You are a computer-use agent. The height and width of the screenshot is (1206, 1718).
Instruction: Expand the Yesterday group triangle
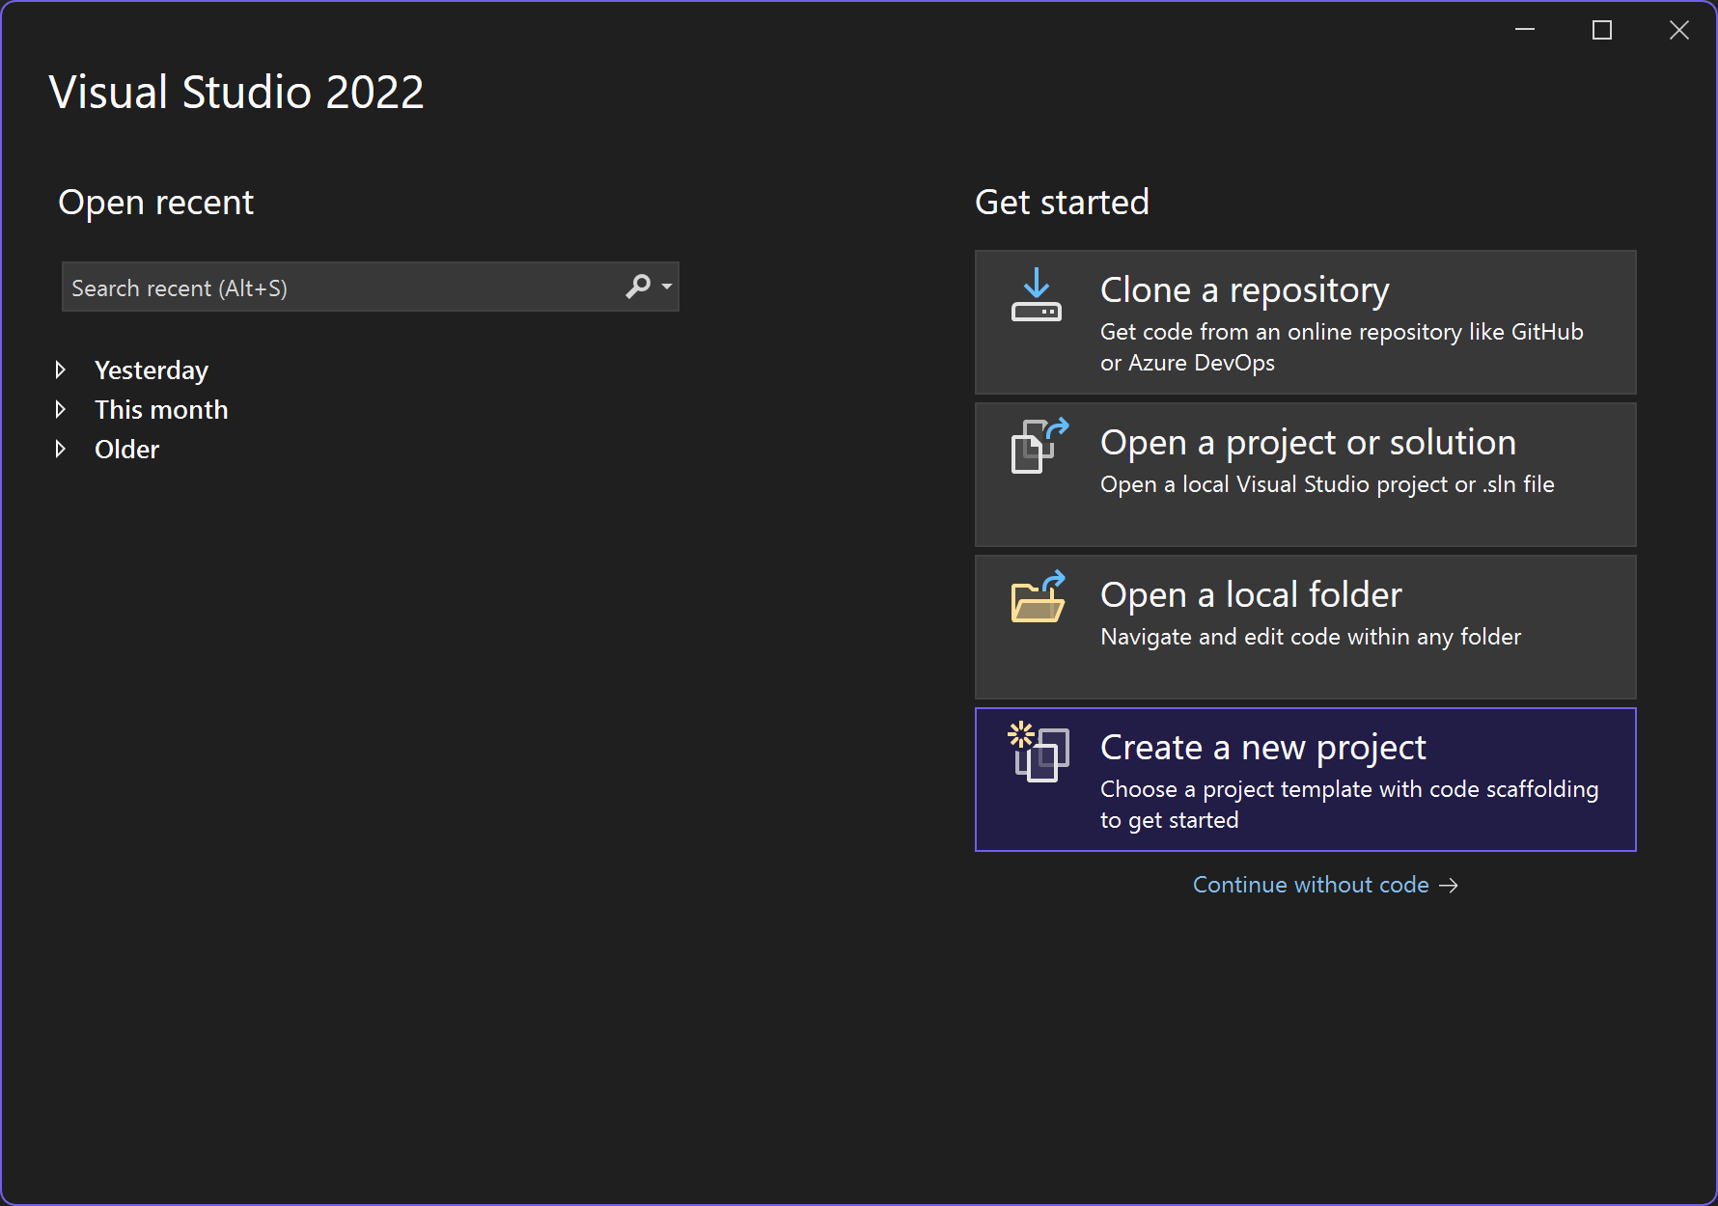[x=61, y=370]
